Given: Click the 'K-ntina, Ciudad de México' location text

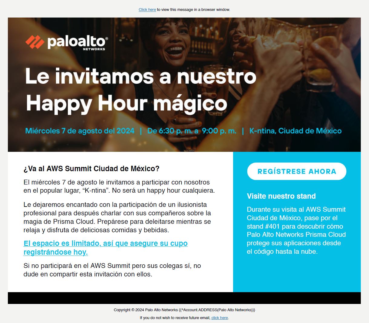Looking at the screenshot, I should (295, 131).
